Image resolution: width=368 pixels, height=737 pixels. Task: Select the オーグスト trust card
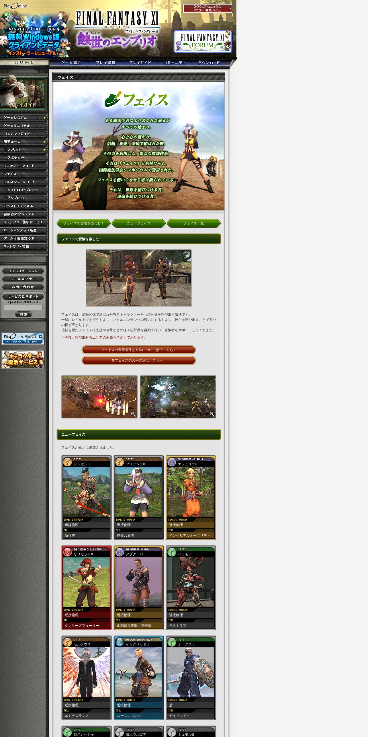191,678
